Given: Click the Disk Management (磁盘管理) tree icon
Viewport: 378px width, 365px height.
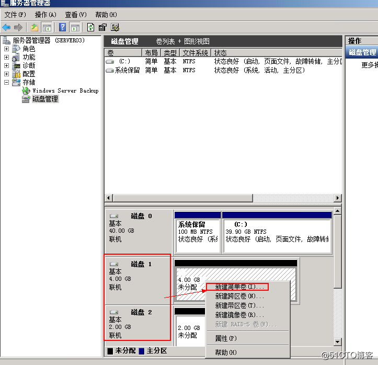Looking at the screenshot, I should click(x=26, y=99).
